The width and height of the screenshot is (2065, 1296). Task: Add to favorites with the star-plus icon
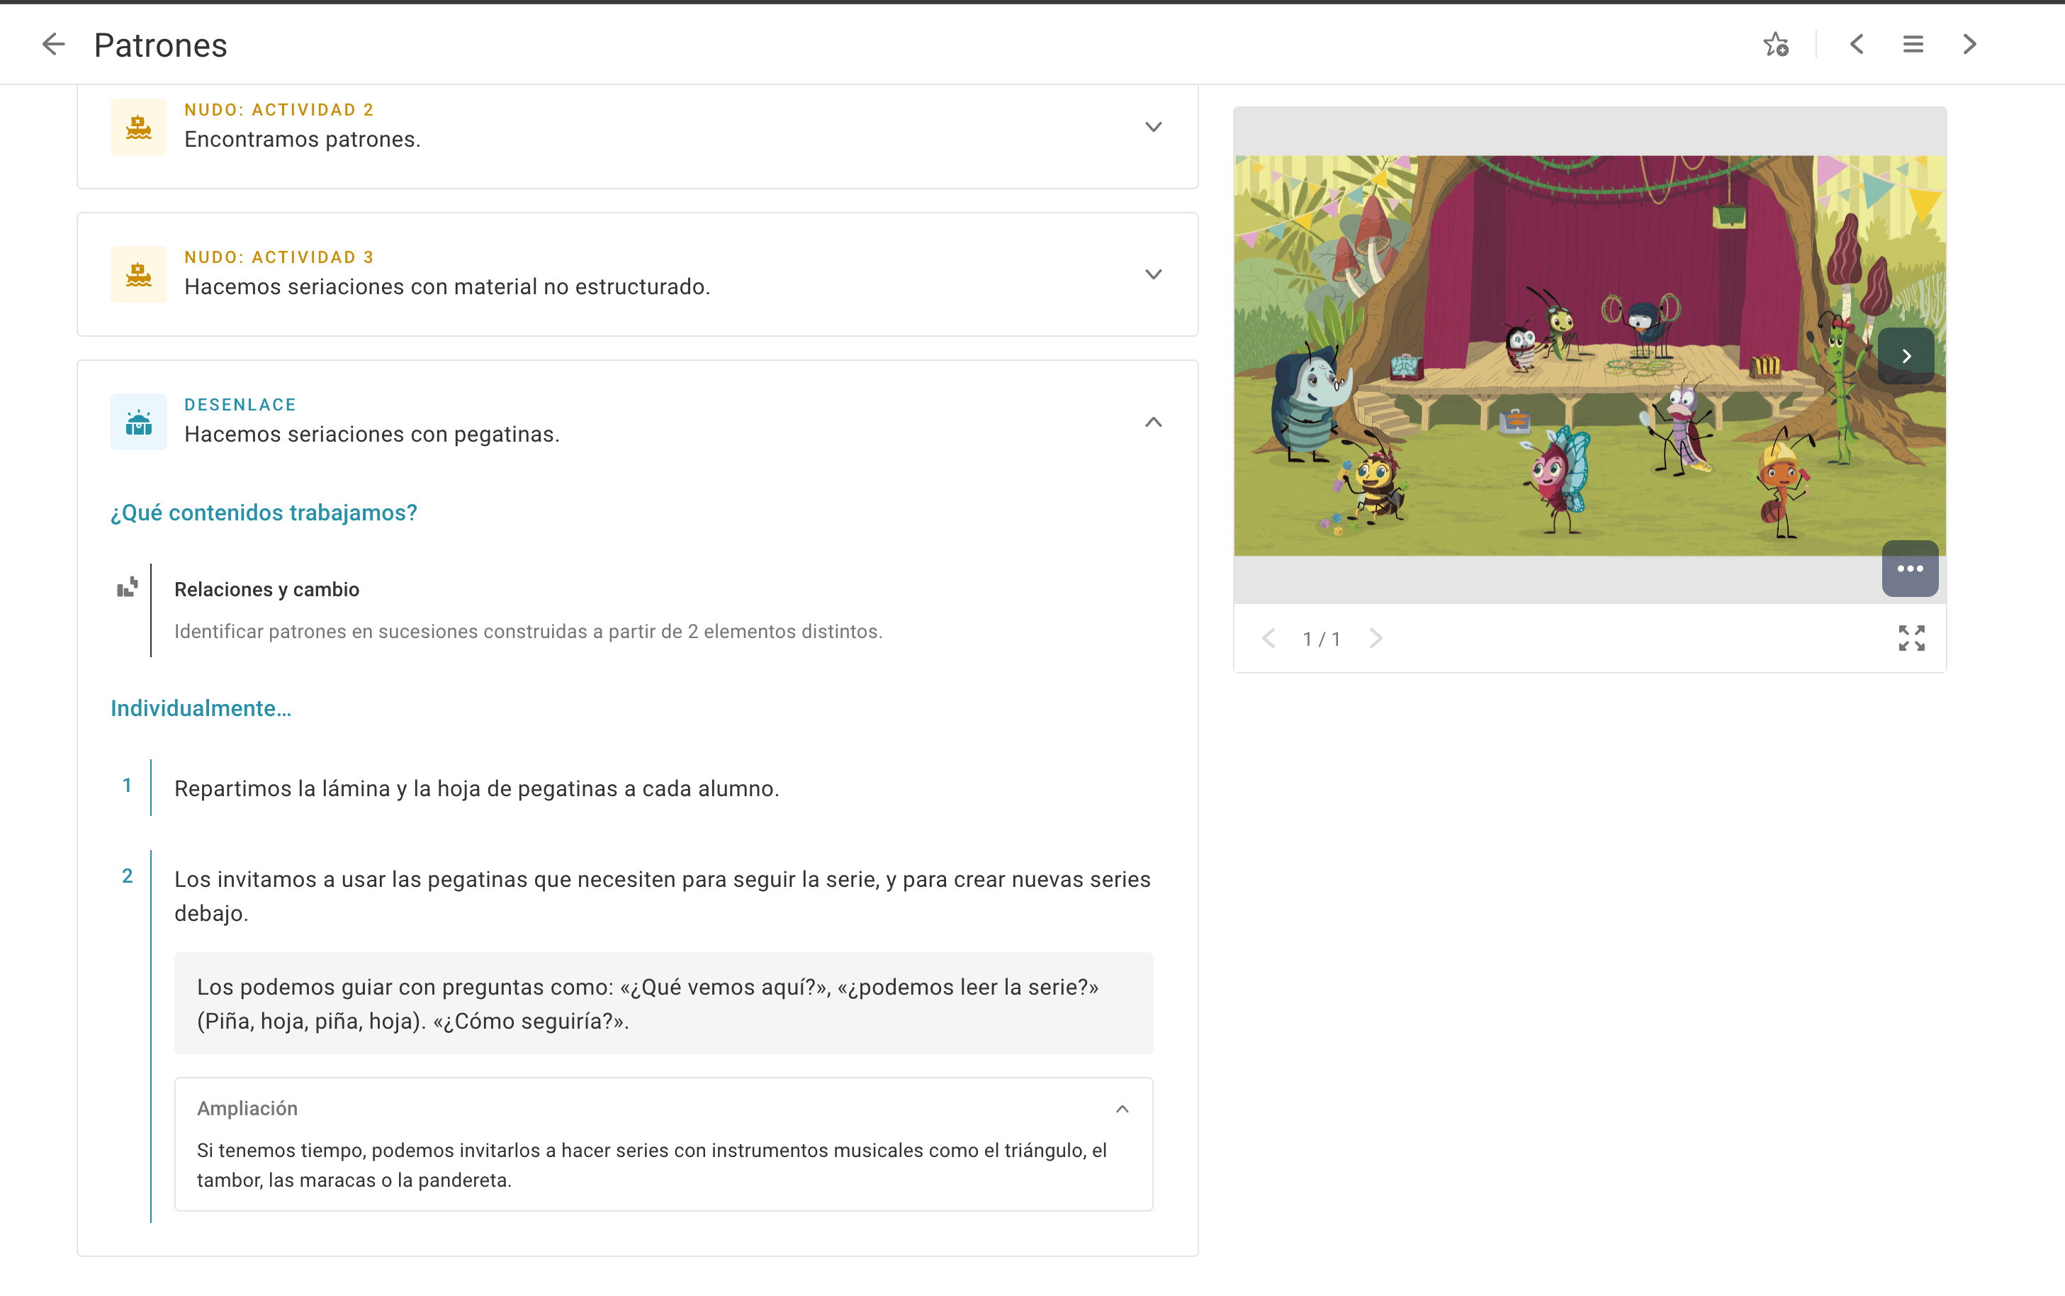1775,44
